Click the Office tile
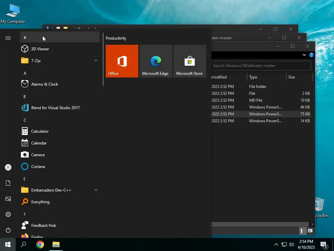 [x=122, y=61]
